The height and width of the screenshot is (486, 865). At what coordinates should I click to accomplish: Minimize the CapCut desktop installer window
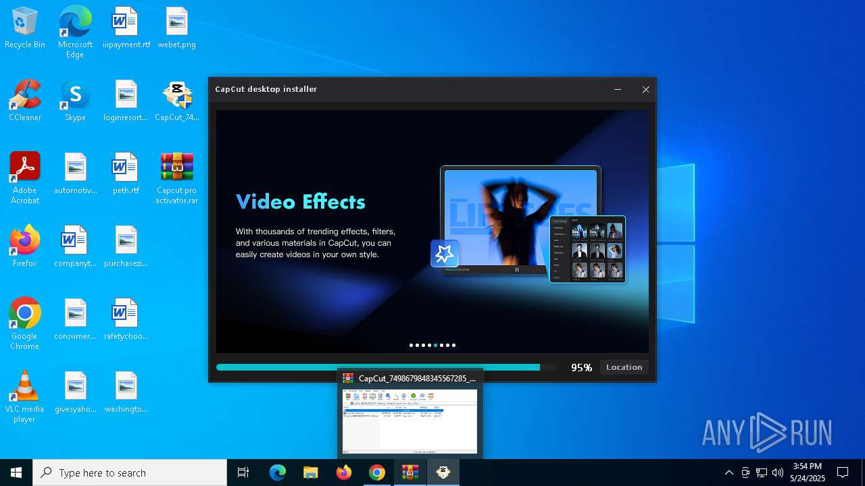click(618, 89)
